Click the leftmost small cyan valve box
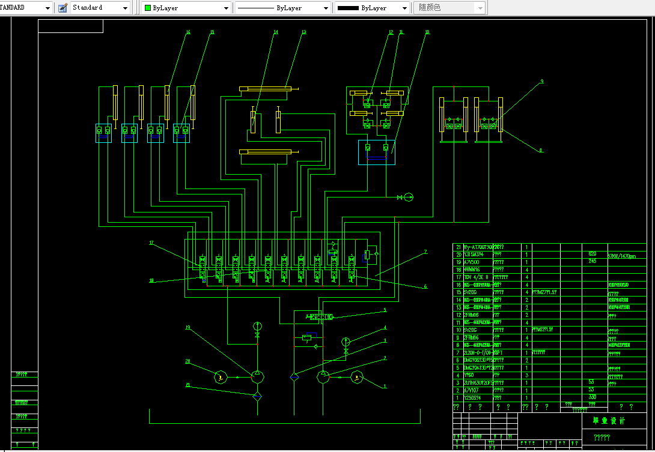The height and width of the screenshot is (452, 655). tap(103, 133)
